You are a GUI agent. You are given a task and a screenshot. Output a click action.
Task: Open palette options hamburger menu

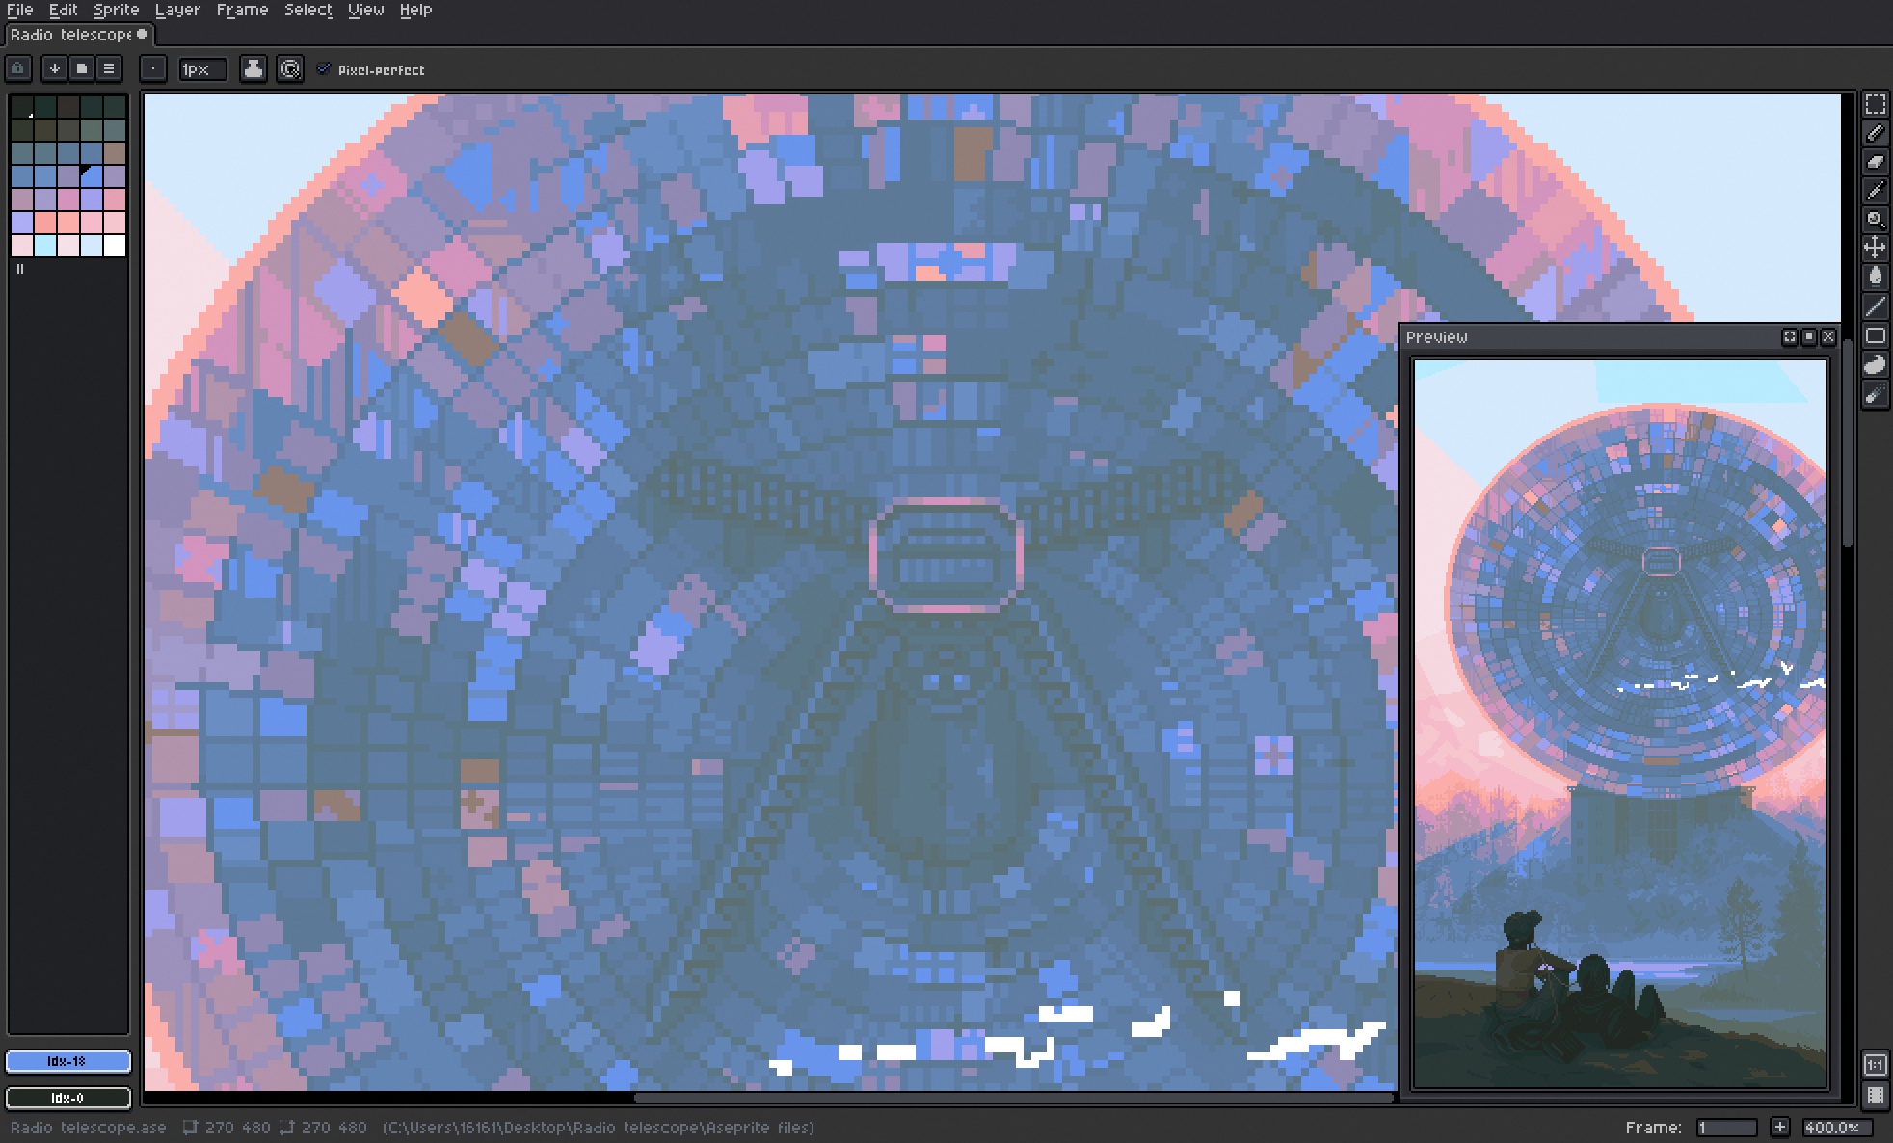109,68
